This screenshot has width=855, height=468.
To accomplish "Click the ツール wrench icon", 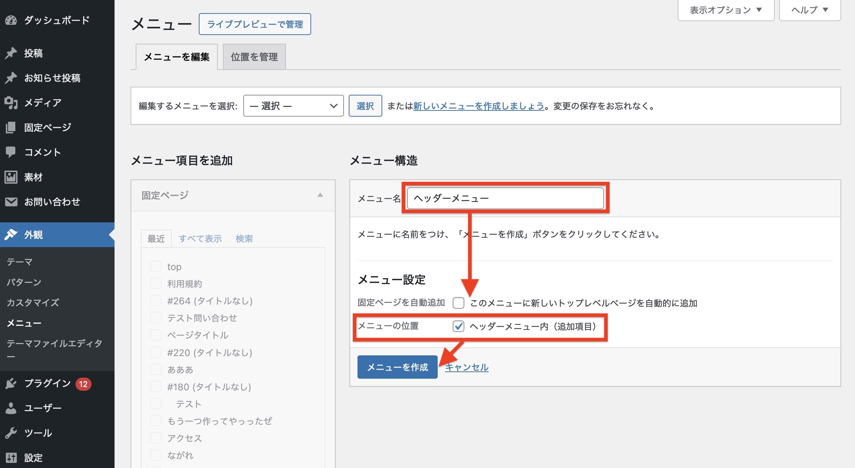I will (x=11, y=433).
